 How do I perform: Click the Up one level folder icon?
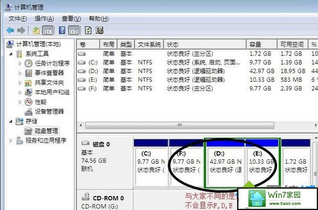(x=36, y=31)
